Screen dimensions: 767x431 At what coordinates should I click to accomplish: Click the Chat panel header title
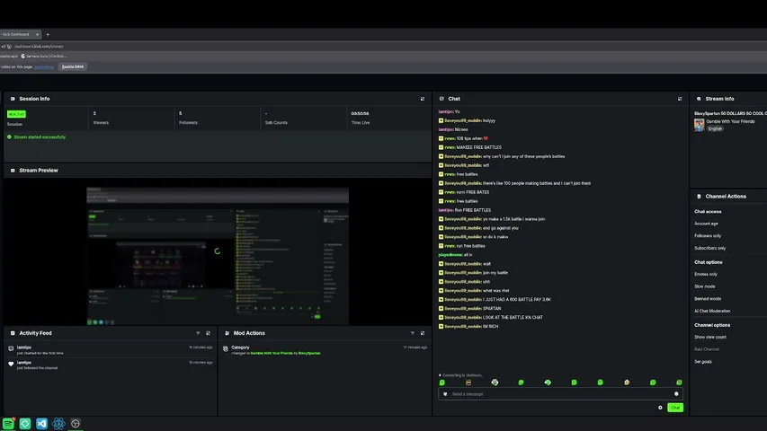(454, 99)
